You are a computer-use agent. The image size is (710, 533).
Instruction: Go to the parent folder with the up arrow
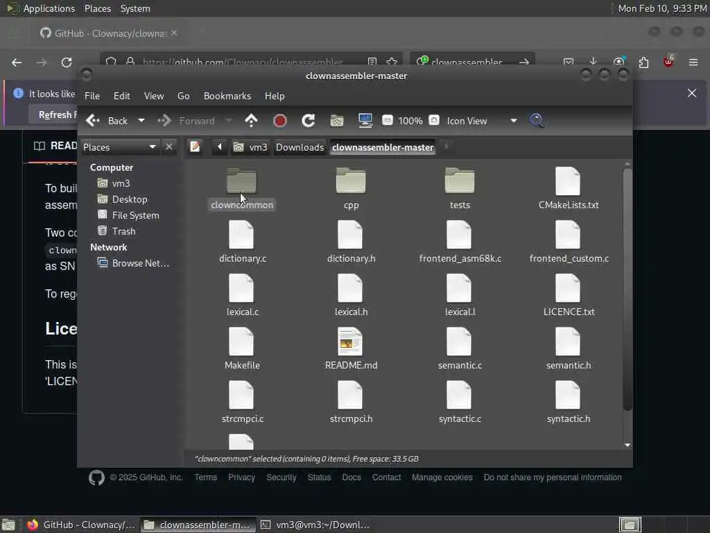[x=251, y=121]
